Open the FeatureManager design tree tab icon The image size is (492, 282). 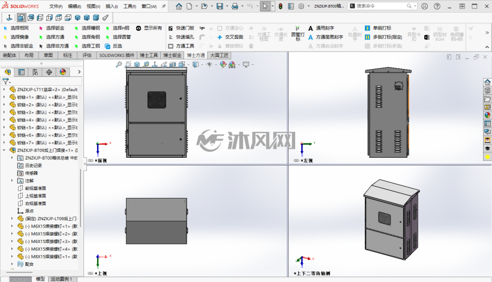(x=8, y=72)
